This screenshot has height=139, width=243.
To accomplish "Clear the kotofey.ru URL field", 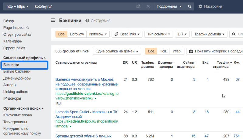I will [x=148, y=6].
